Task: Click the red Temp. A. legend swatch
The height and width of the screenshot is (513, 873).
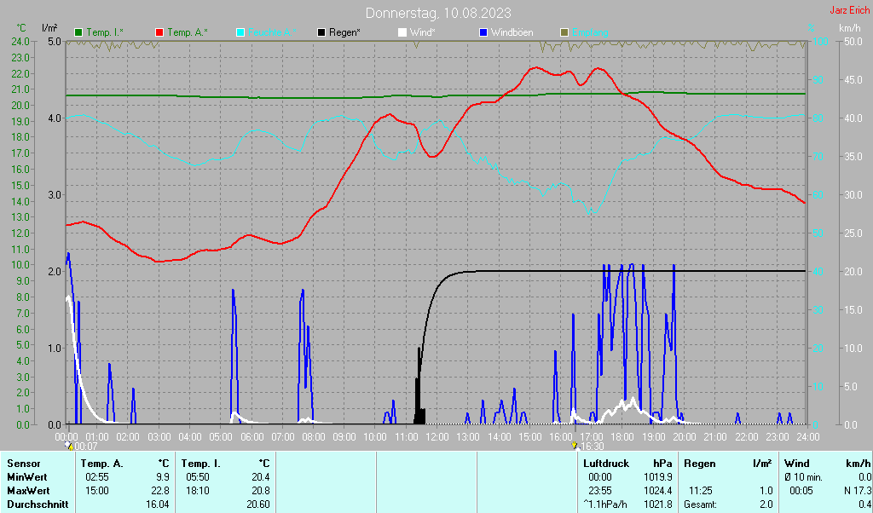Action: click(x=159, y=33)
